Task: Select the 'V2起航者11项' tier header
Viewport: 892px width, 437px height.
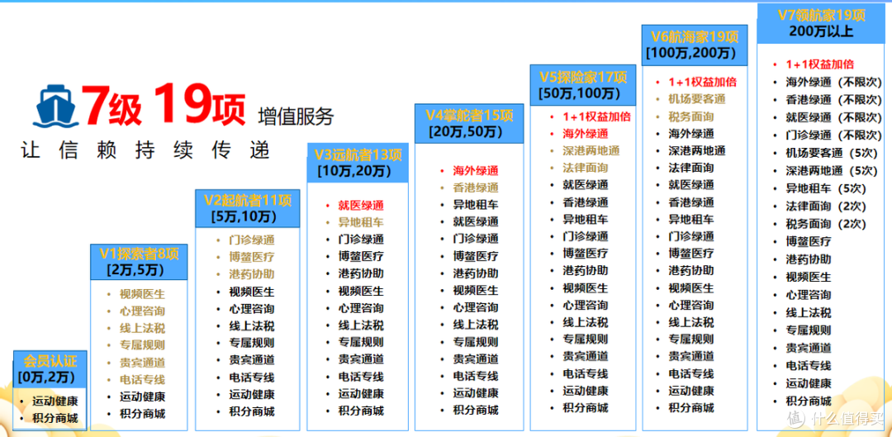Action: click(248, 208)
